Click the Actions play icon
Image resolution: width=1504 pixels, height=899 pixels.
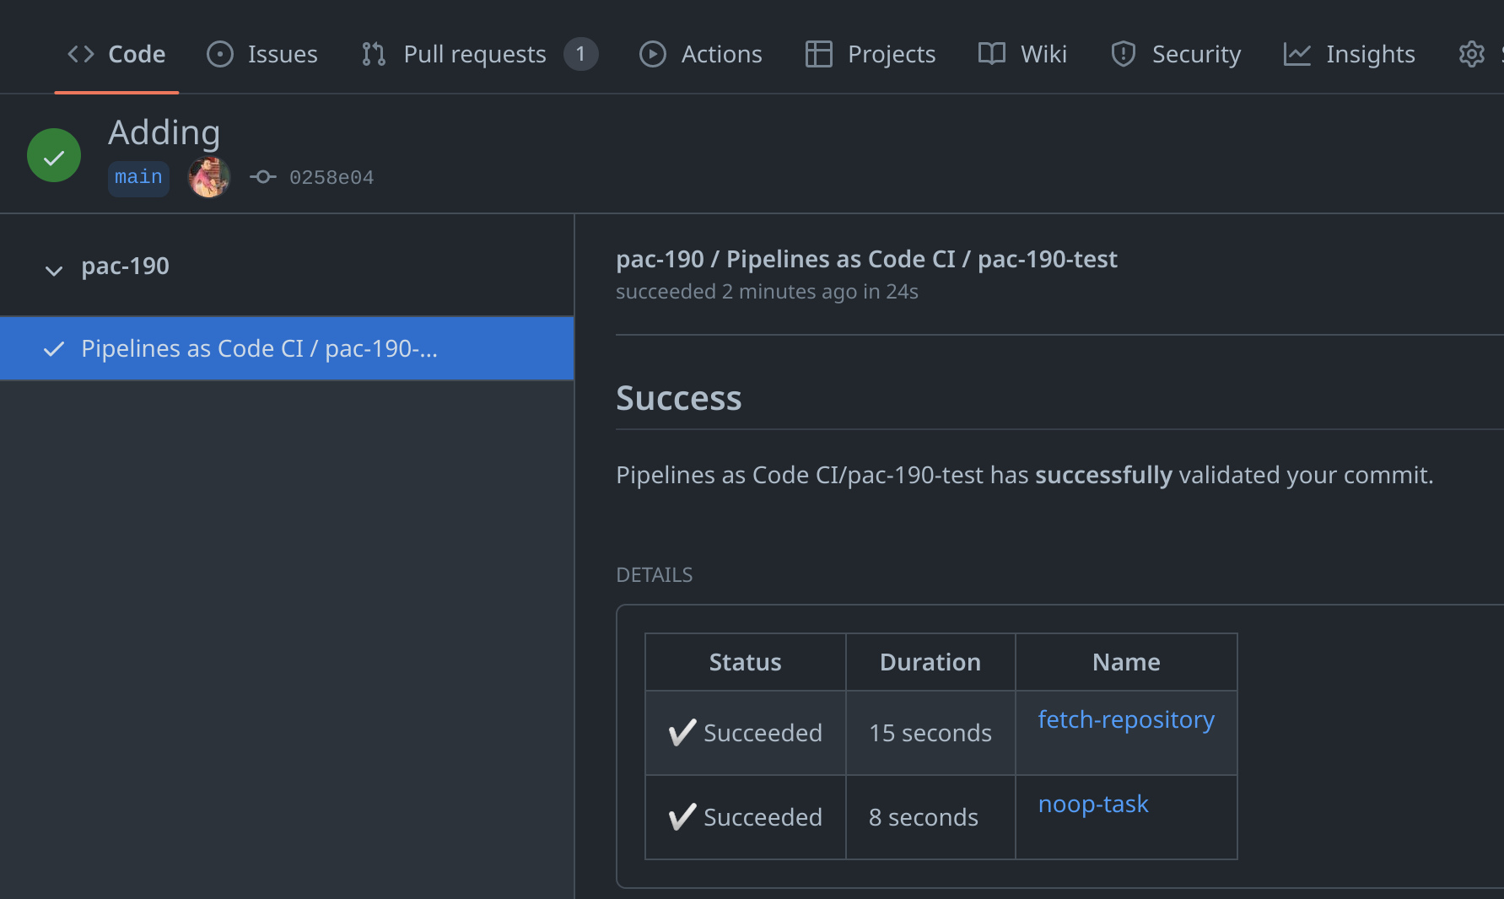tap(652, 54)
